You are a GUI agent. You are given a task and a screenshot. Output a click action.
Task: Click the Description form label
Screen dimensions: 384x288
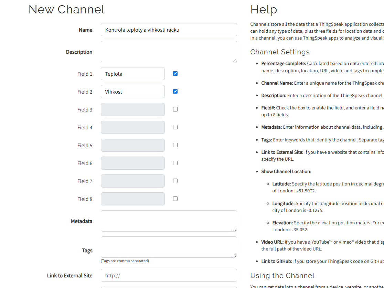(x=79, y=52)
